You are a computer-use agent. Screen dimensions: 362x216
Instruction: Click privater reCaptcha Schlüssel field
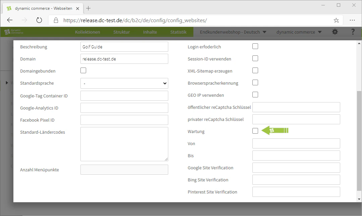click(296, 119)
